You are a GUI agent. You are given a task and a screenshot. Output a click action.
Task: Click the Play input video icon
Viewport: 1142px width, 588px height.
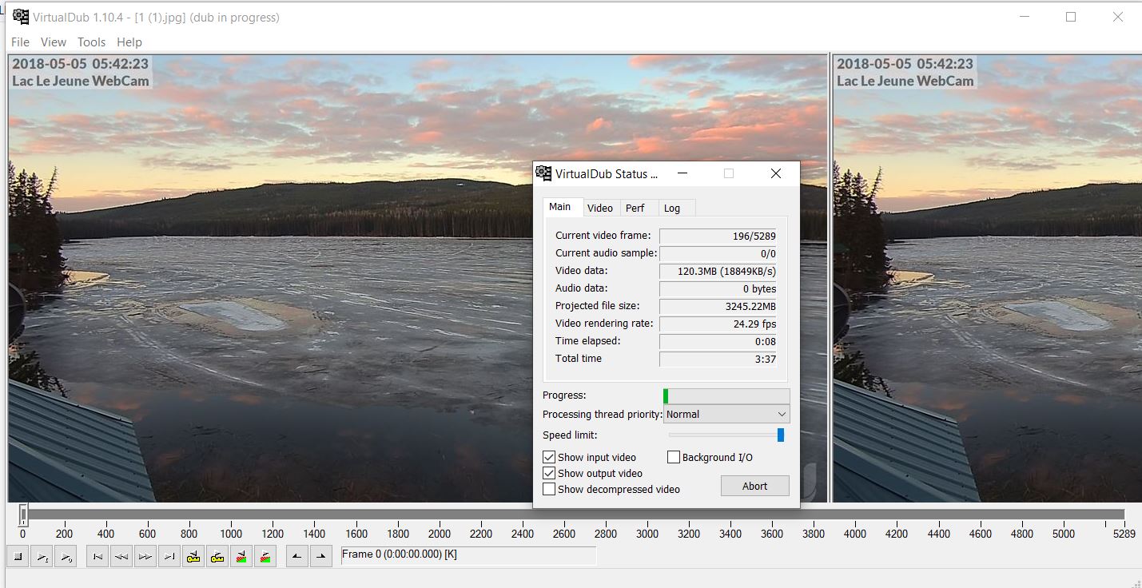(42, 557)
